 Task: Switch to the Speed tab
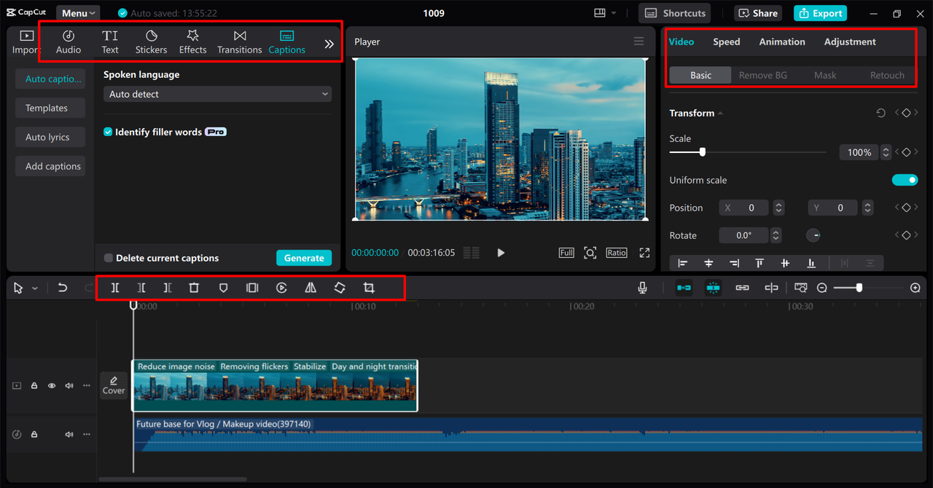coord(726,42)
